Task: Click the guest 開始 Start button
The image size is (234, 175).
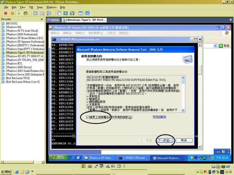Action: (x=59, y=157)
